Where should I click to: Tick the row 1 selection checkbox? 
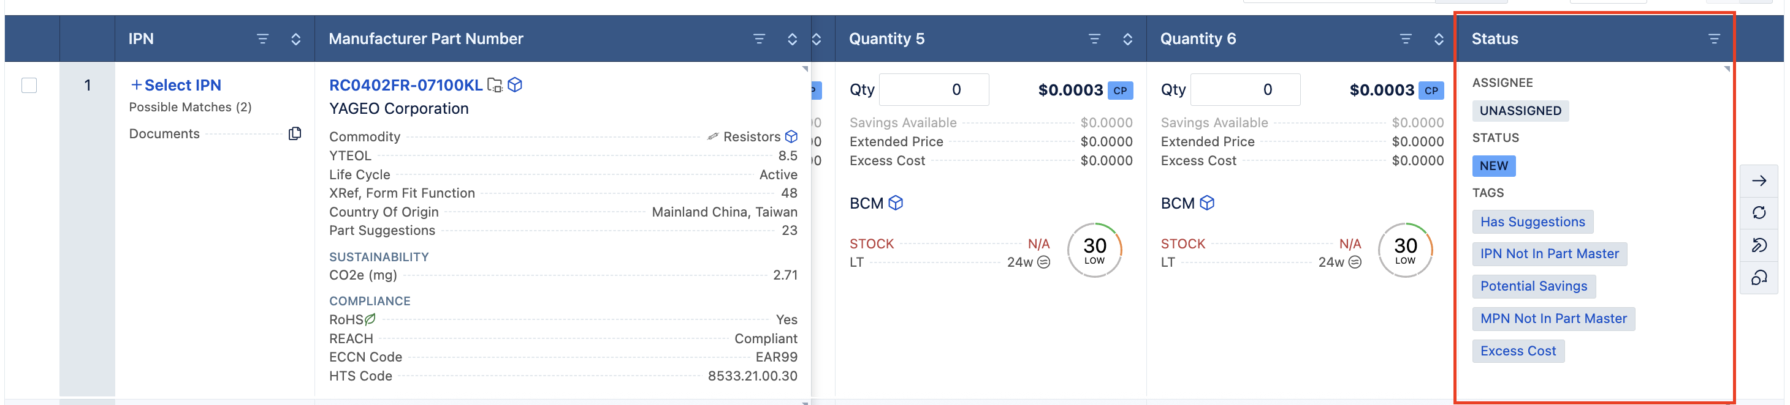click(x=29, y=85)
